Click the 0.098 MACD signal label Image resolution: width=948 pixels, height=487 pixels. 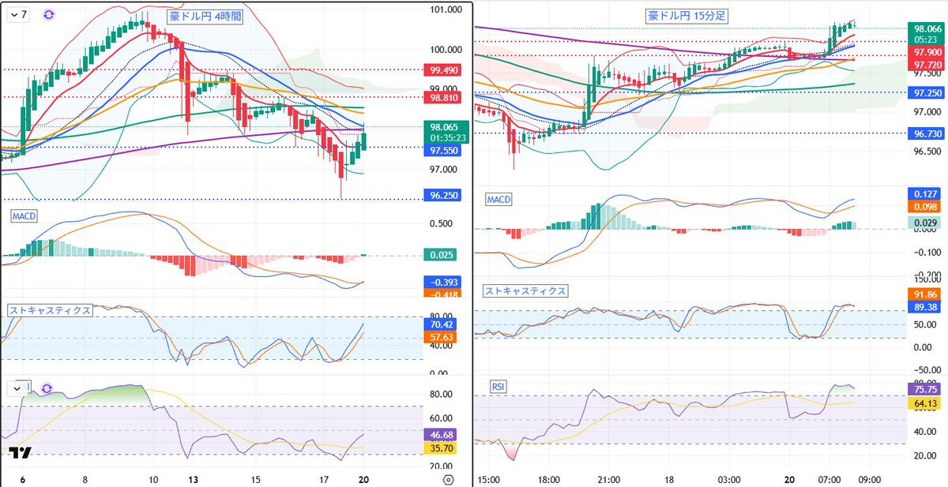tap(925, 206)
